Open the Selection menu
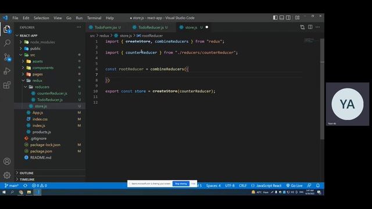Image resolution: width=372 pixels, height=209 pixels. pyautogui.click(x=41, y=18)
